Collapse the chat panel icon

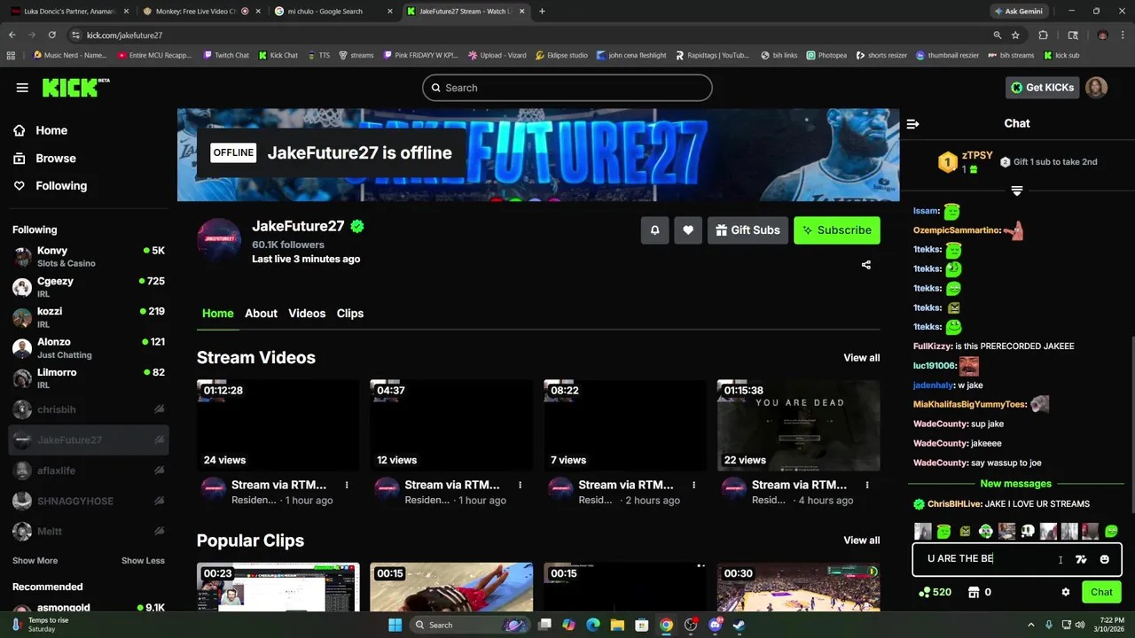pyautogui.click(x=913, y=124)
